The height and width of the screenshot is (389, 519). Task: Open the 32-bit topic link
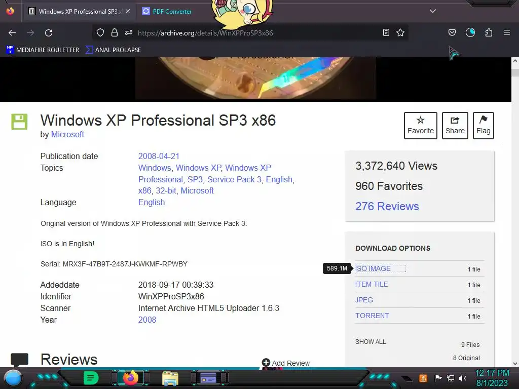[x=166, y=191]
